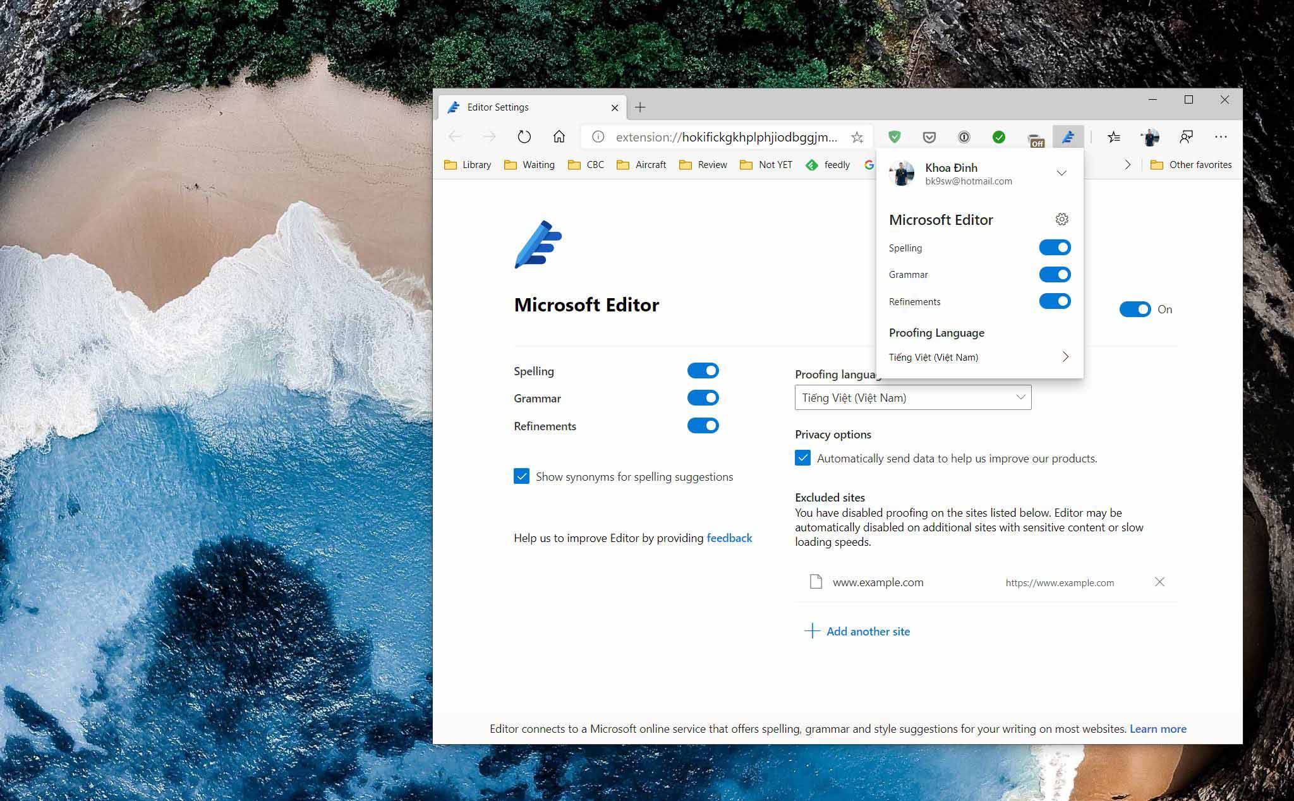The width and height of the screenshot is (1294, 801).
Task: Click the feedly bookmark icon
Action: [x=813, y=165]
